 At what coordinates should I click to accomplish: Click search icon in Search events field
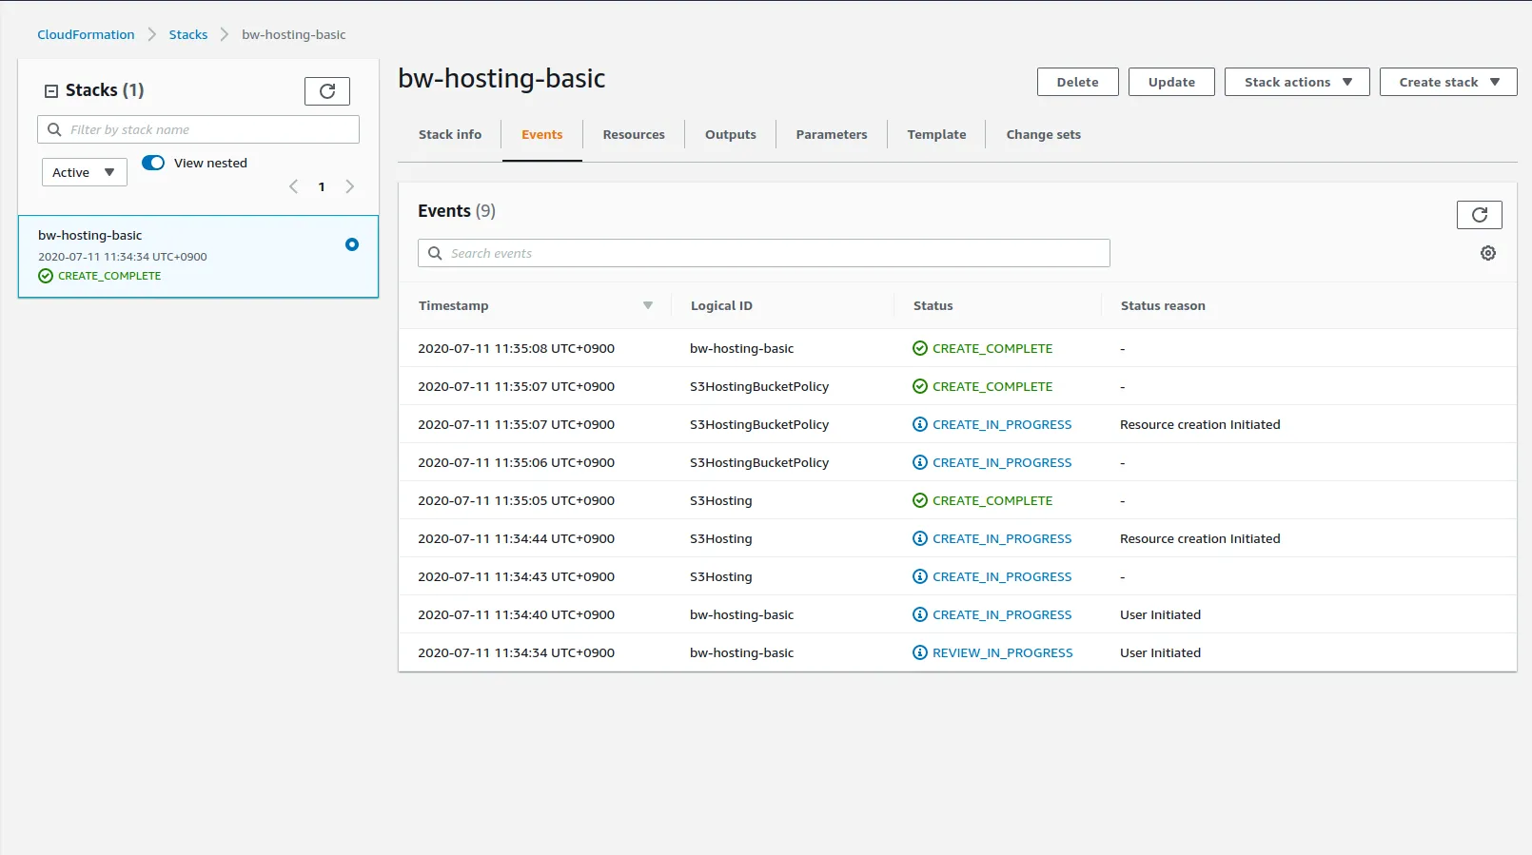pos(435,253)
